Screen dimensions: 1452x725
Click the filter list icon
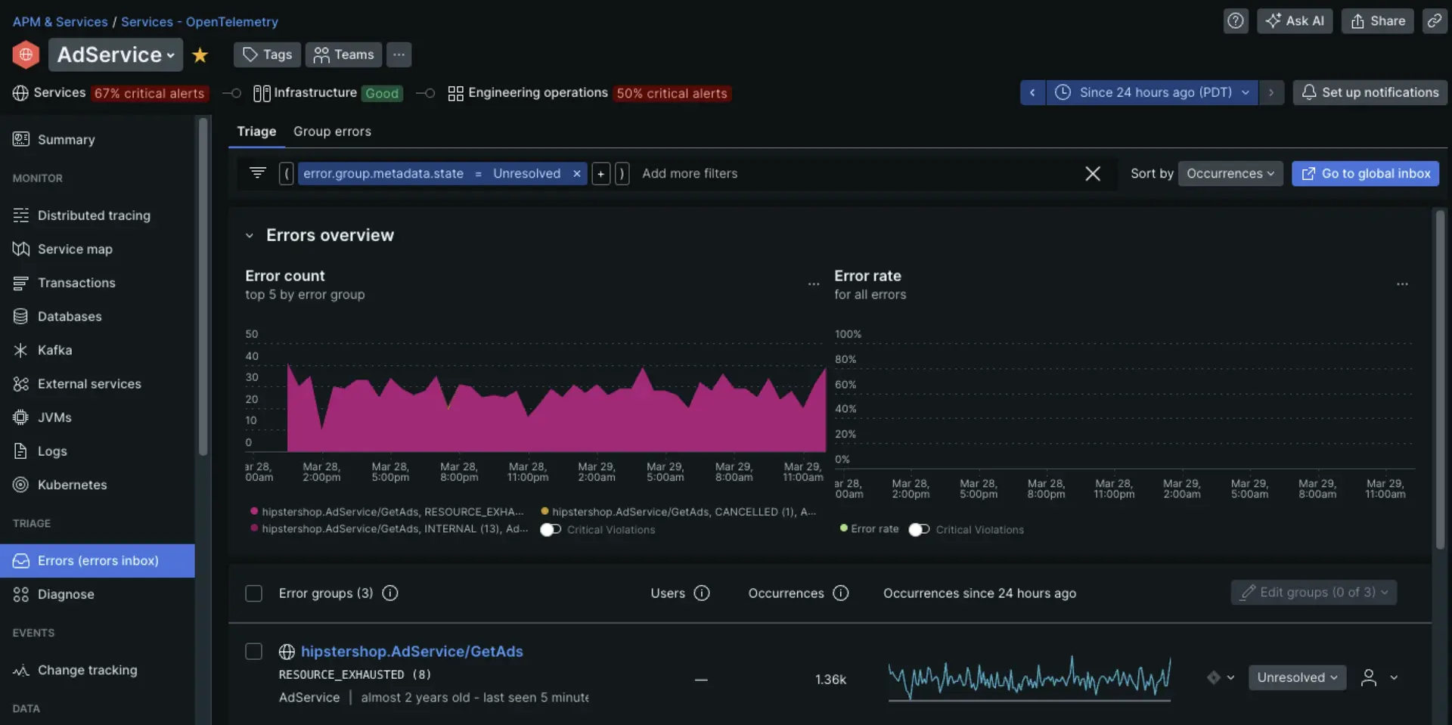tap(257, 173)
